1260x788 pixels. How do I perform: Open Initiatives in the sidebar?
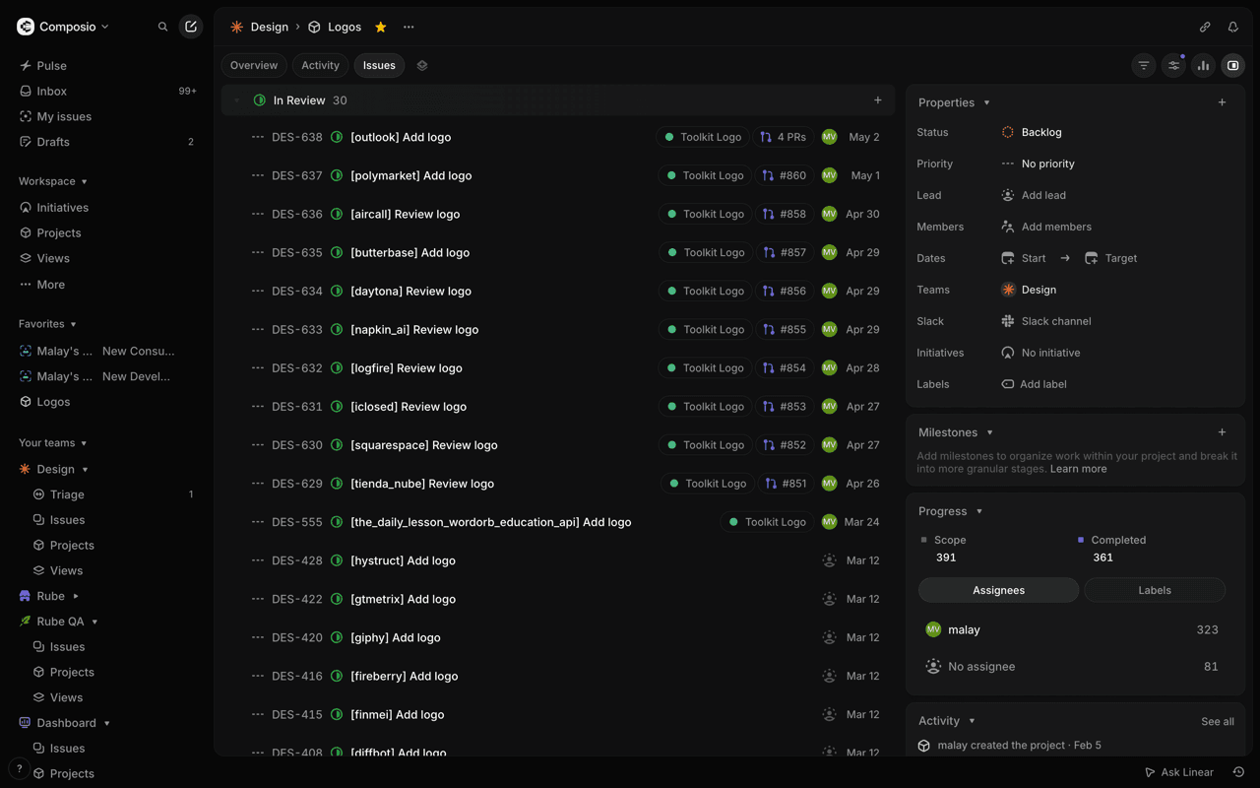[106, 208]
